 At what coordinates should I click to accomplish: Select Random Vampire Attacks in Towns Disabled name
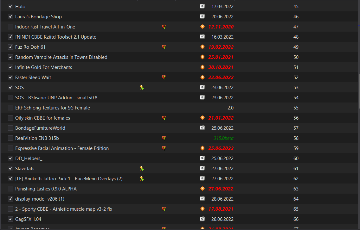(x=61, y=57)
